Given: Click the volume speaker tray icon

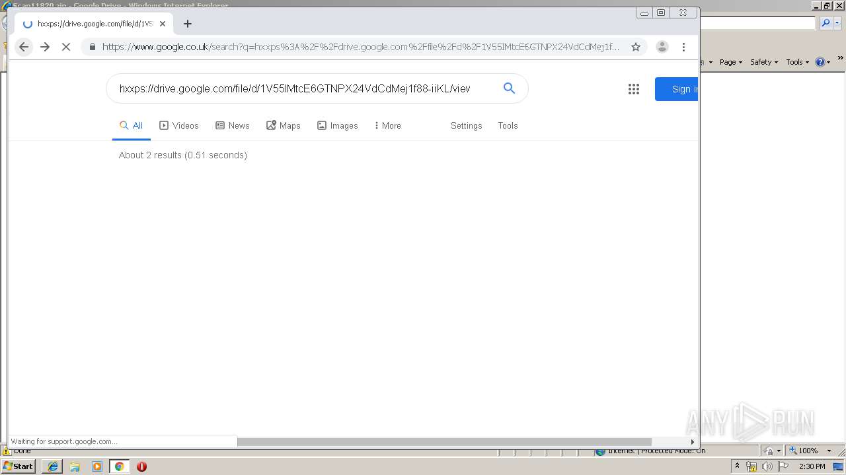Looking at the screenshot, I should (x=767, y=466).
